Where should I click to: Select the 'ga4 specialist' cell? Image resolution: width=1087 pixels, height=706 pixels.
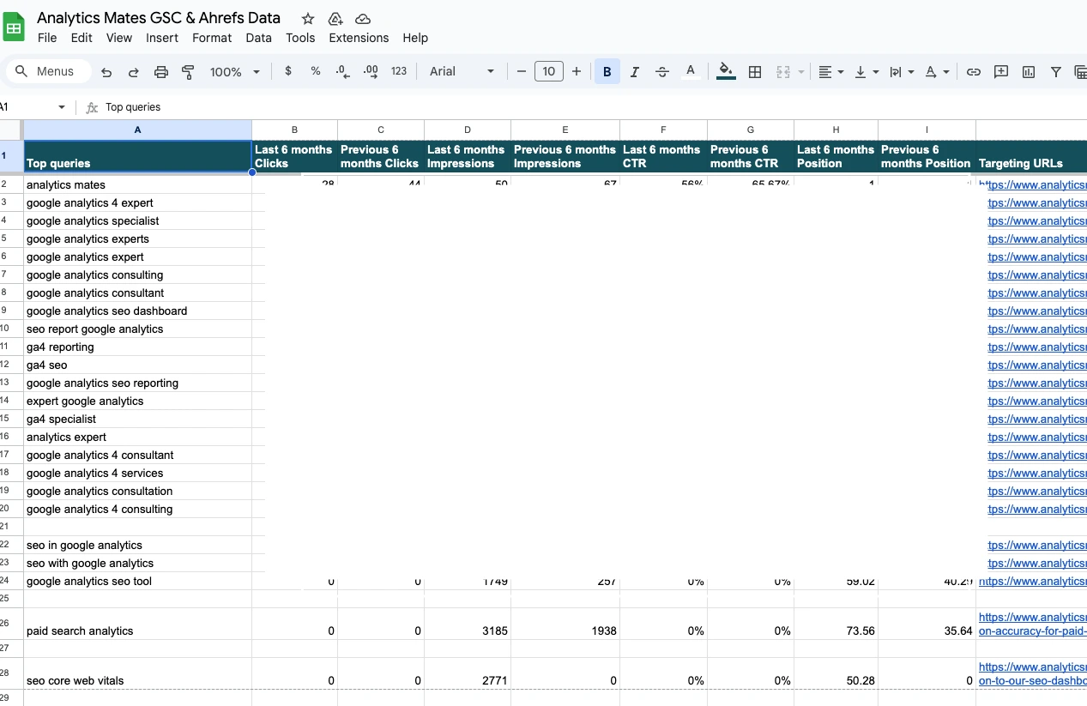coord(137,419)
